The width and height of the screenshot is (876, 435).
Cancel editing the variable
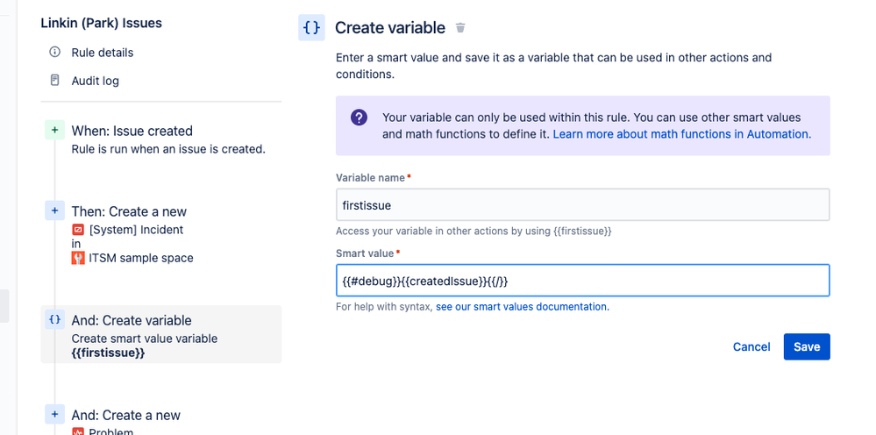pyautogui.click(x=751, y=346)
